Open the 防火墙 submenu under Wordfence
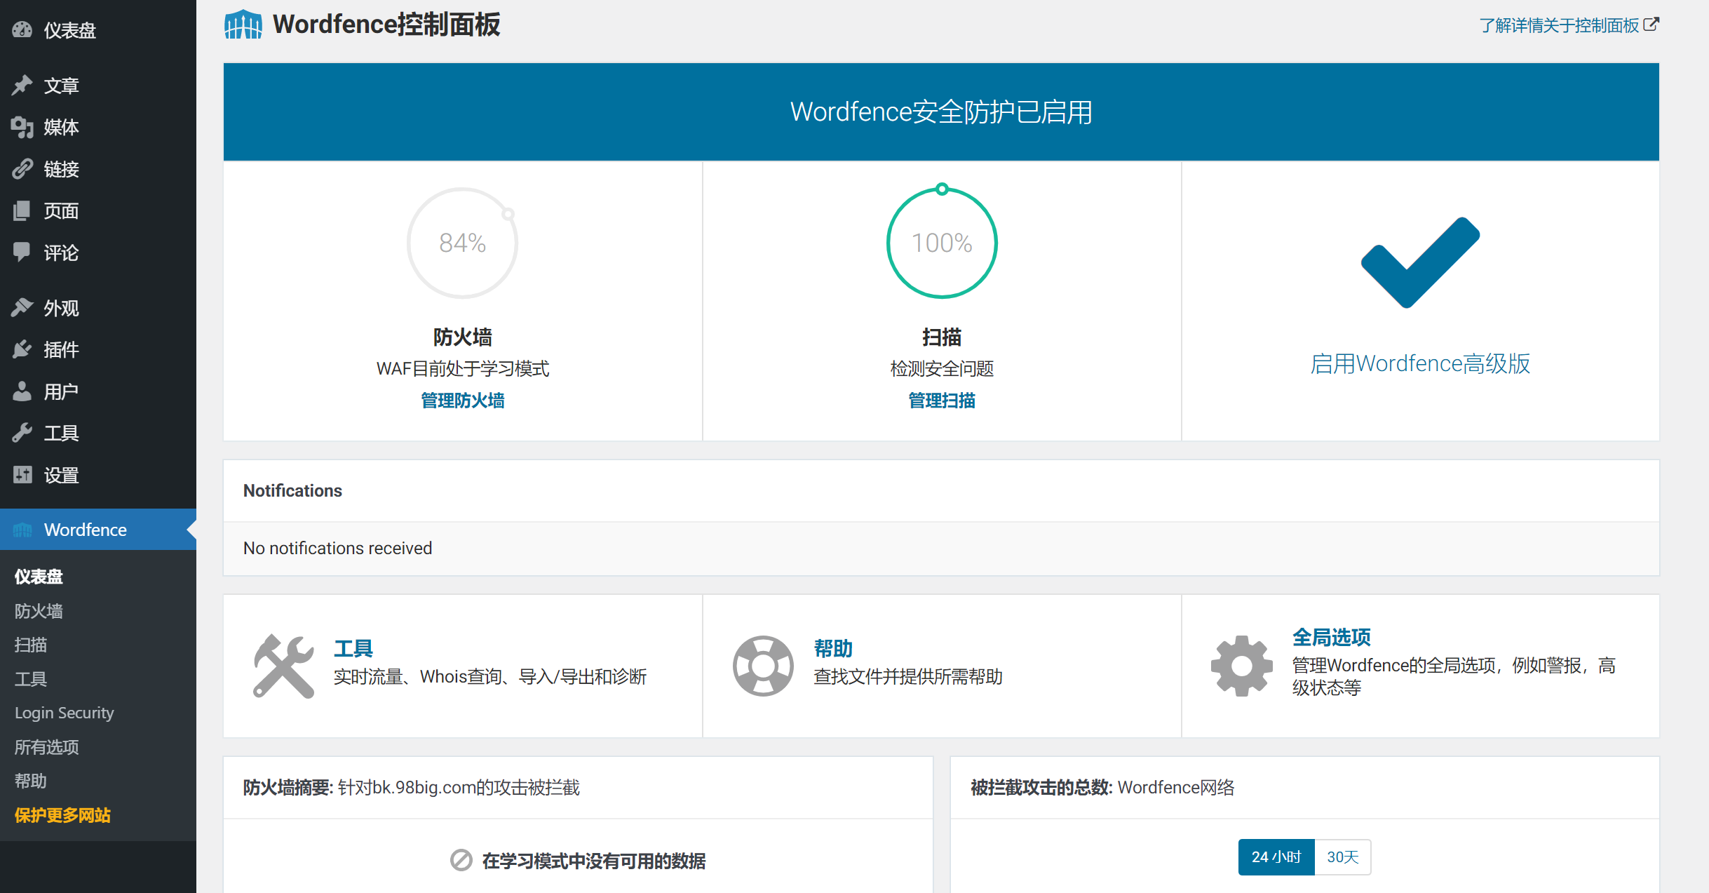 (39, 611)
